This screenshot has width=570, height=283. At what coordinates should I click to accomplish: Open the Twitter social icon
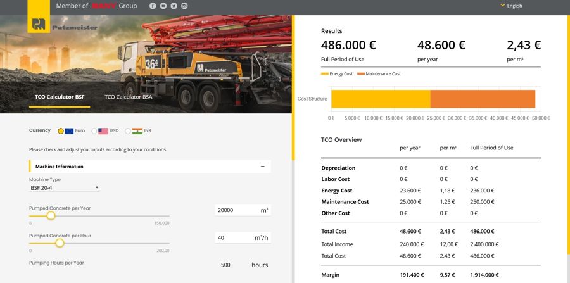tap(174, 6)
